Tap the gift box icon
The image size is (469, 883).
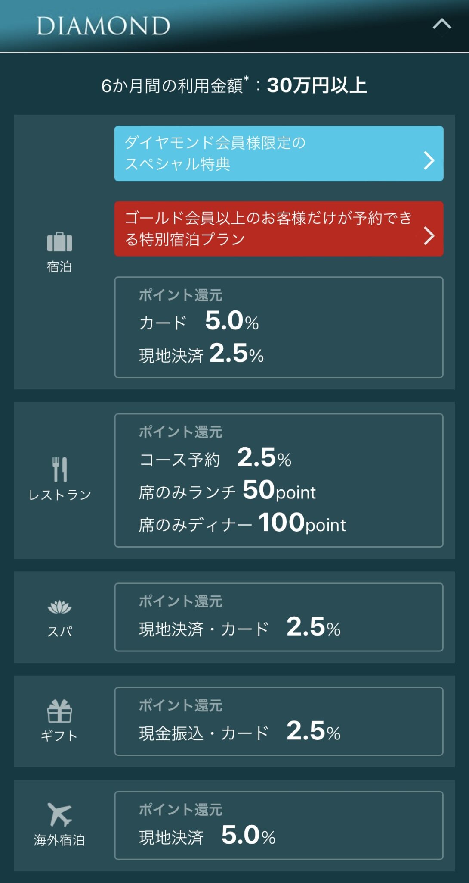point(59,711)
